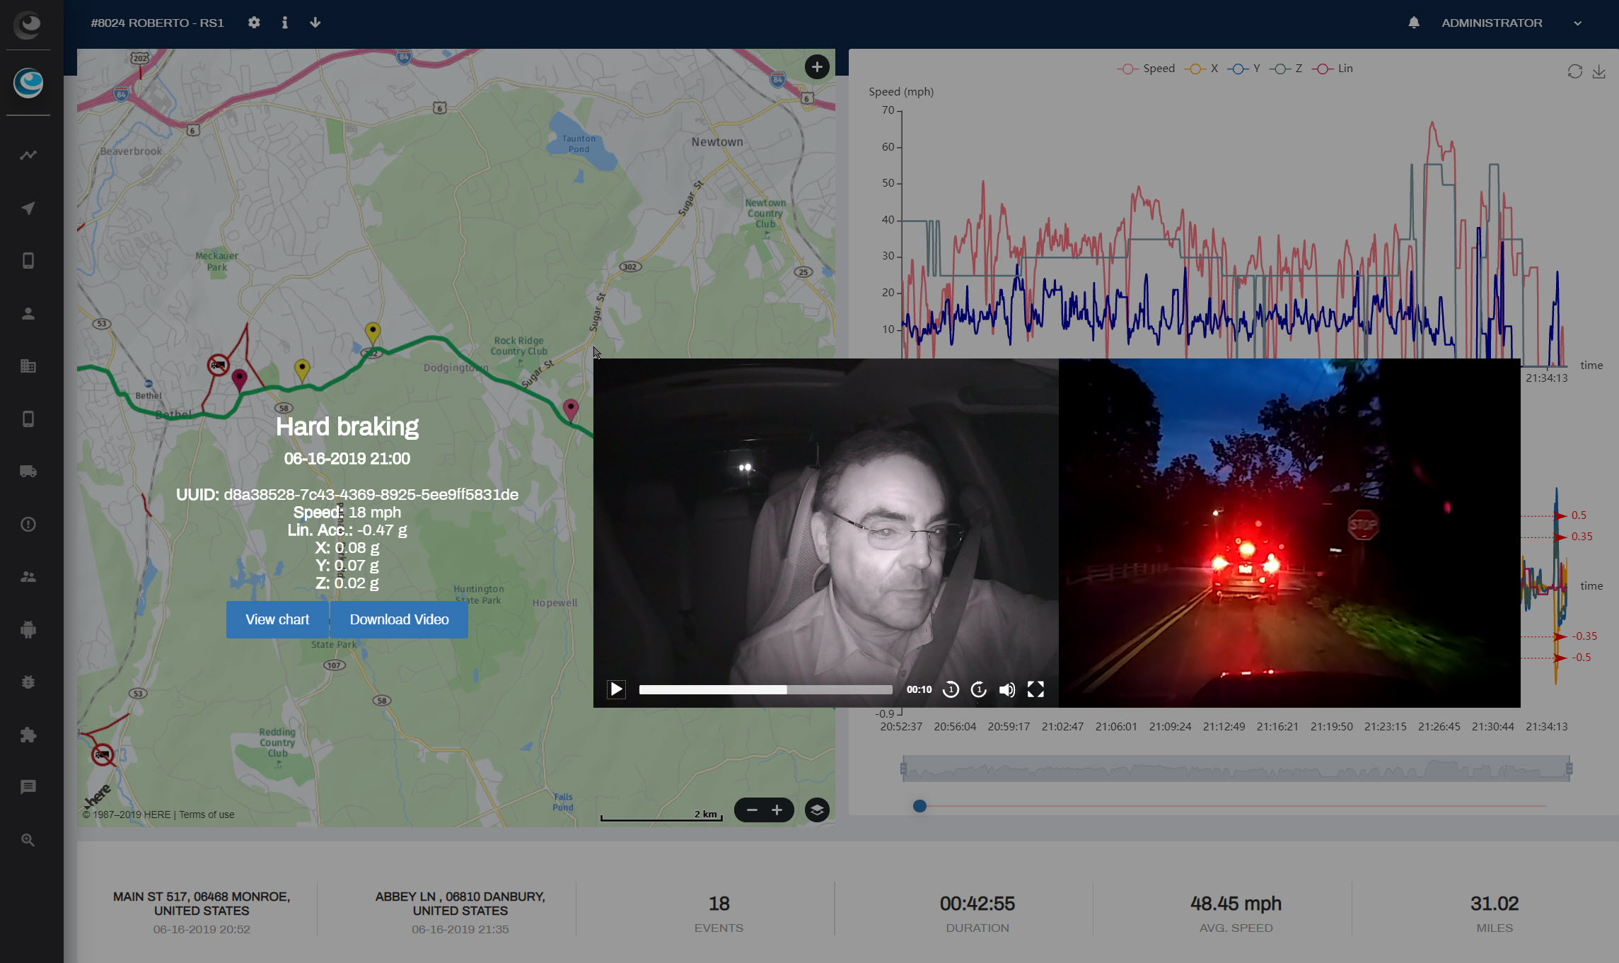The width and height of the screenshot is (1619, 963).
Task: Open the truck (vehicles) sidebar icon
Action: point(28,472)
